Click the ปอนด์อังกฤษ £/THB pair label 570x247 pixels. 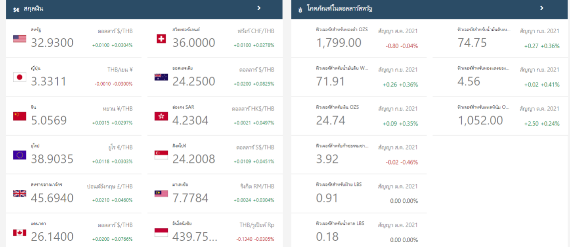tap(110, 186)
